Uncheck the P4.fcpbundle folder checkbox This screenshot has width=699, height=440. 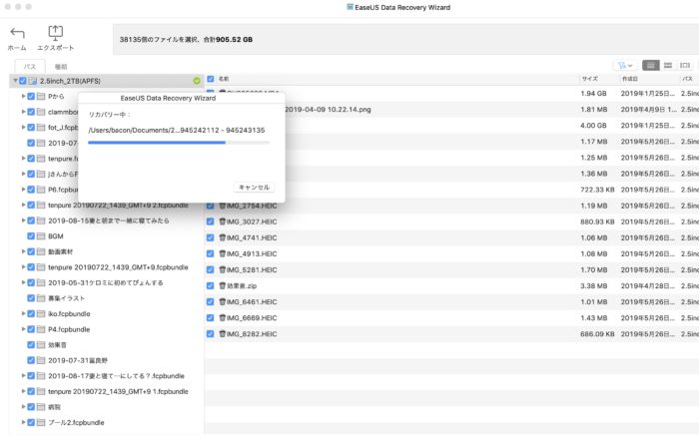(31, 329)
